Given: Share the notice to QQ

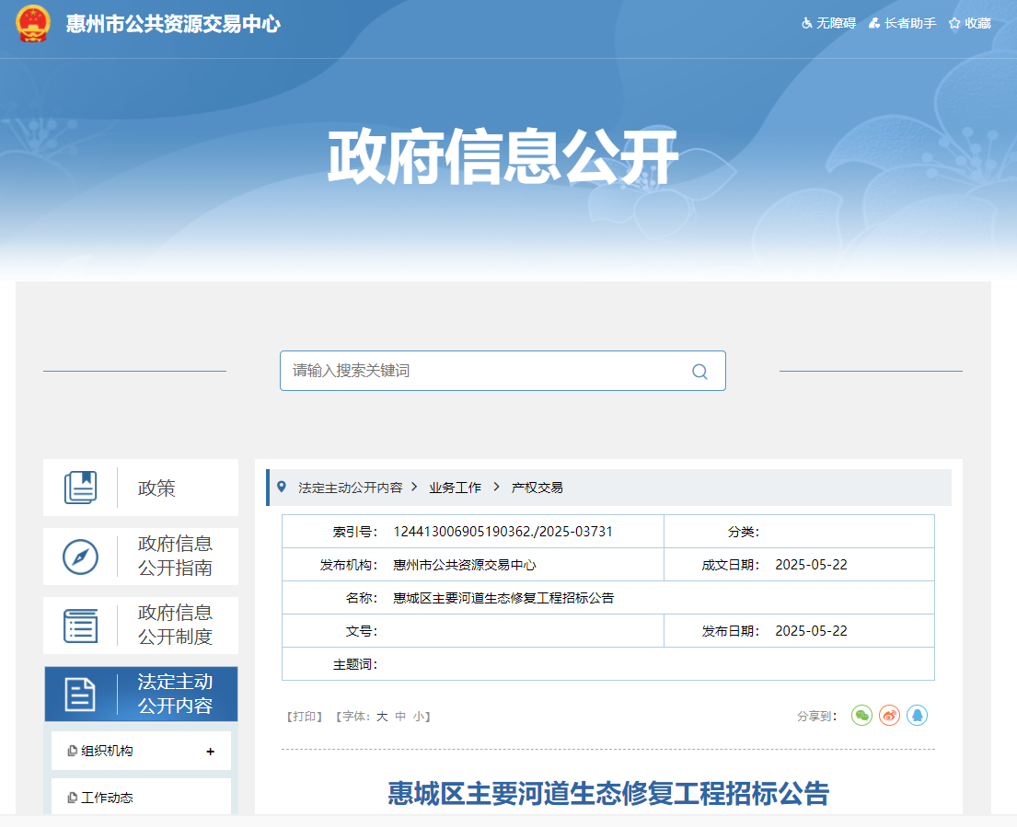Looking at the screenshot, I should click(917, 715).
